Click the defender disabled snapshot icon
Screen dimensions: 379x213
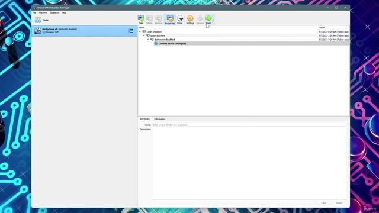152,40
